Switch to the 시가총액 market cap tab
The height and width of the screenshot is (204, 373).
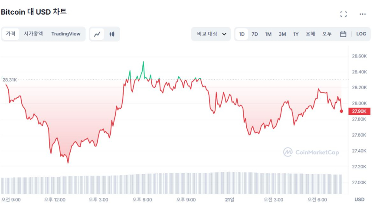[33, 34]
